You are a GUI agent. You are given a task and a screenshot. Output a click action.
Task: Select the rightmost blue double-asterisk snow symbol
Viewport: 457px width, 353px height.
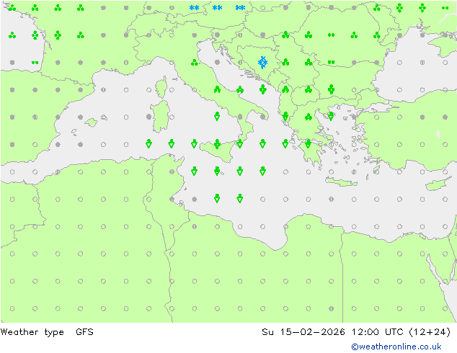coord(240,8)
